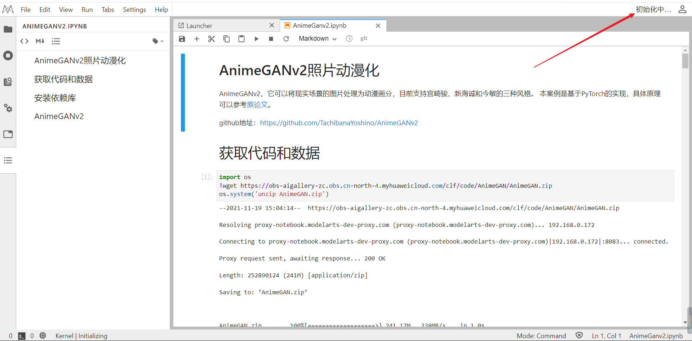Viewport: 692px width, 341px height.
Task: Click the notebook vertical scrollbar thumb
Action: pos(685,61)
